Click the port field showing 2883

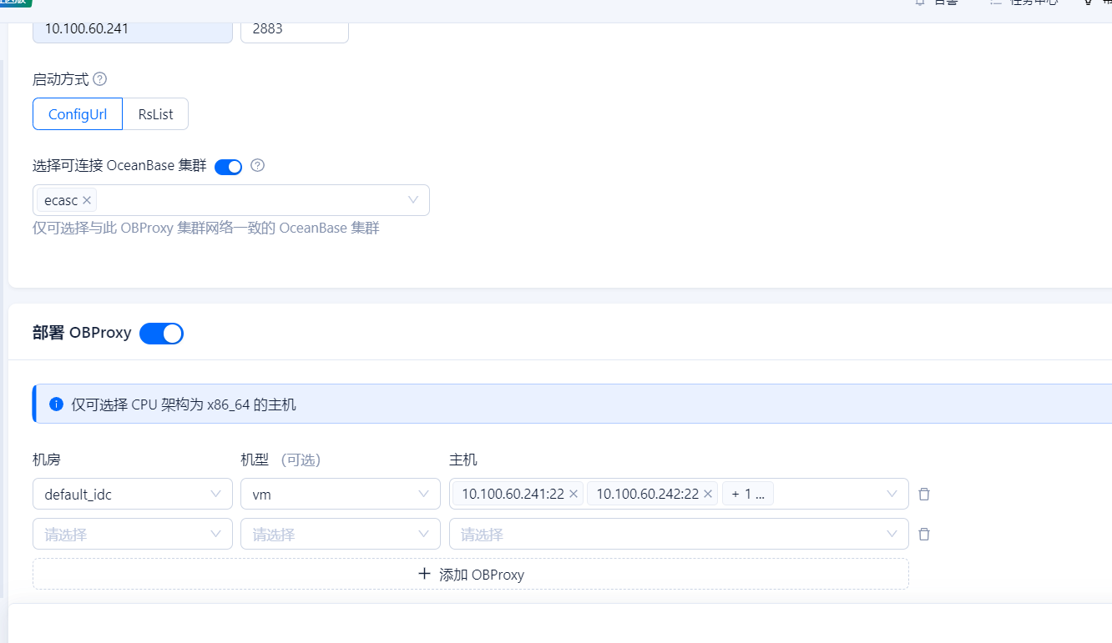(x=294, y=28)
